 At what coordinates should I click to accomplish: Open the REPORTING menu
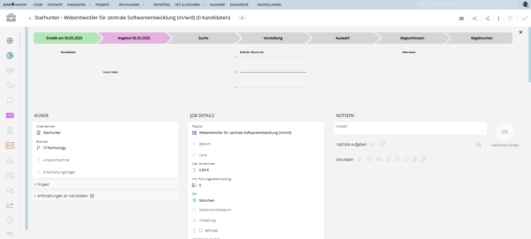click(162, 5)
